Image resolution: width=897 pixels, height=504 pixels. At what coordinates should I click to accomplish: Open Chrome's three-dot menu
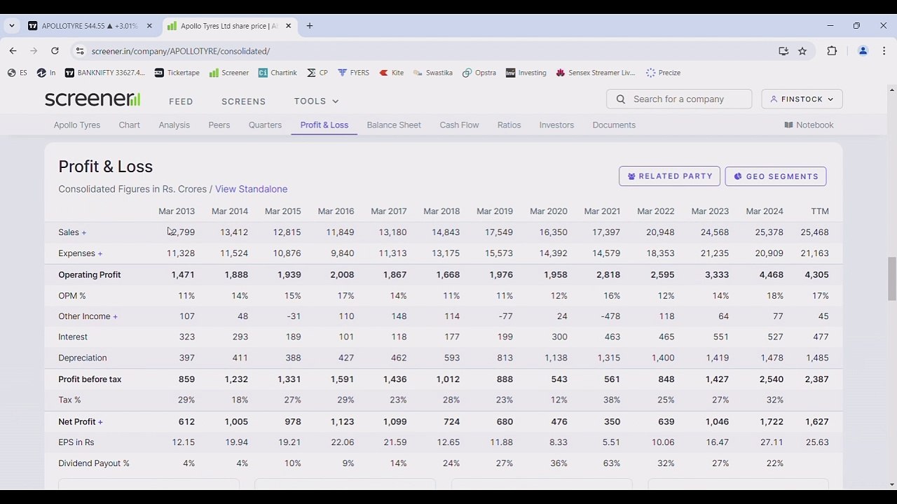tap(884, 51)
